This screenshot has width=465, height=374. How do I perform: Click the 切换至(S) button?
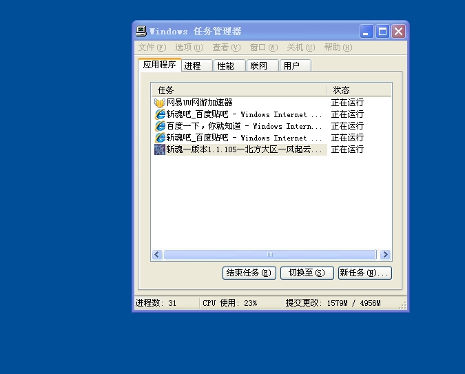pos(307,273)
